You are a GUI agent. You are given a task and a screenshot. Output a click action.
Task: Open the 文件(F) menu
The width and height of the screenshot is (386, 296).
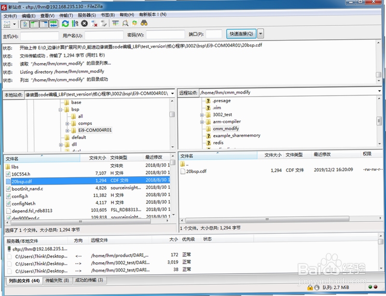tap(10, 16)
